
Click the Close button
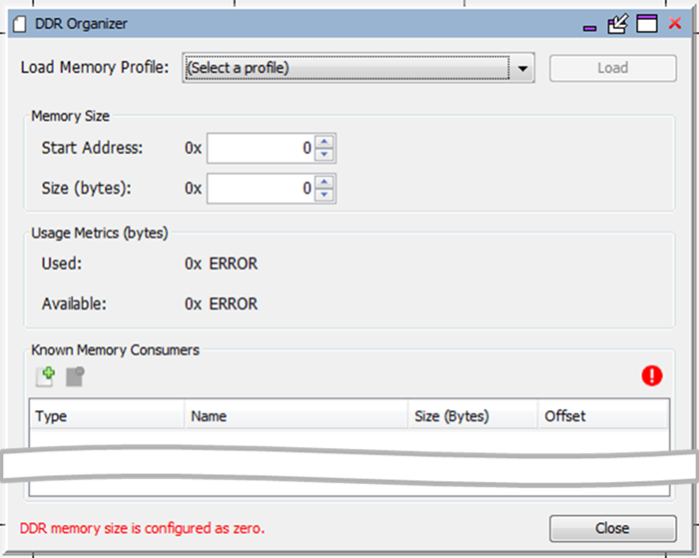613,528
